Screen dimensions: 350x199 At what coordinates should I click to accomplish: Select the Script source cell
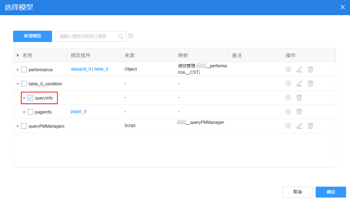click(x=130, y=126)
